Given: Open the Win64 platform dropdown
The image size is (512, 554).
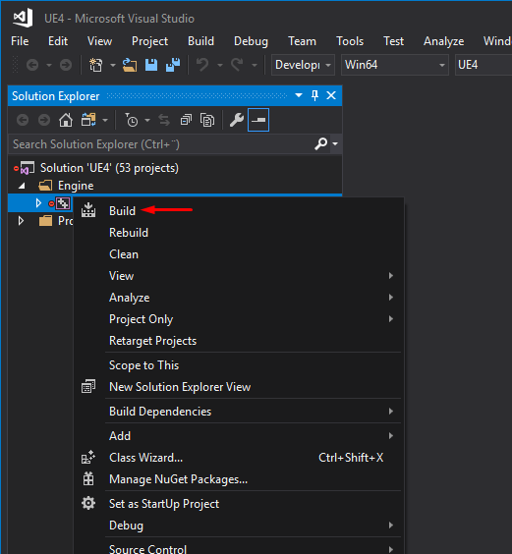Looking at the screenshot, I should click(395, 65).
